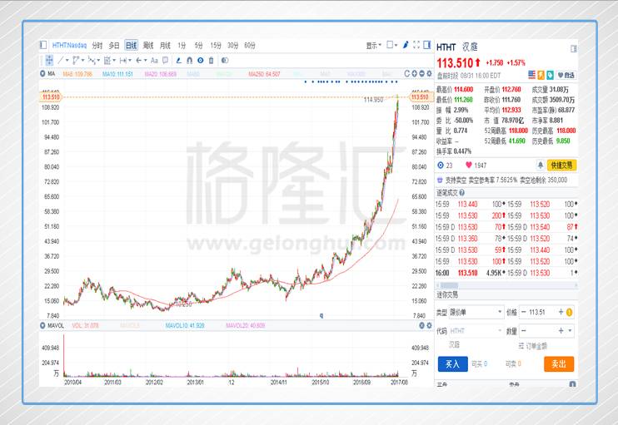Toggle drawings visibility eye icon
The width and height of the screenshot is (618, 425).
200,60
